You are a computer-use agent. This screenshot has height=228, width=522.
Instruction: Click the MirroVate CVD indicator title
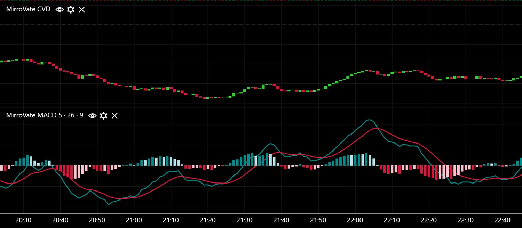pyautogui.click(x=28, y=9)
